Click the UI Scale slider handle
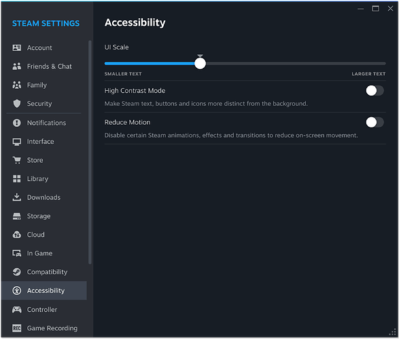The height and width of the screenshot is (339, 399). pos(201,64)
